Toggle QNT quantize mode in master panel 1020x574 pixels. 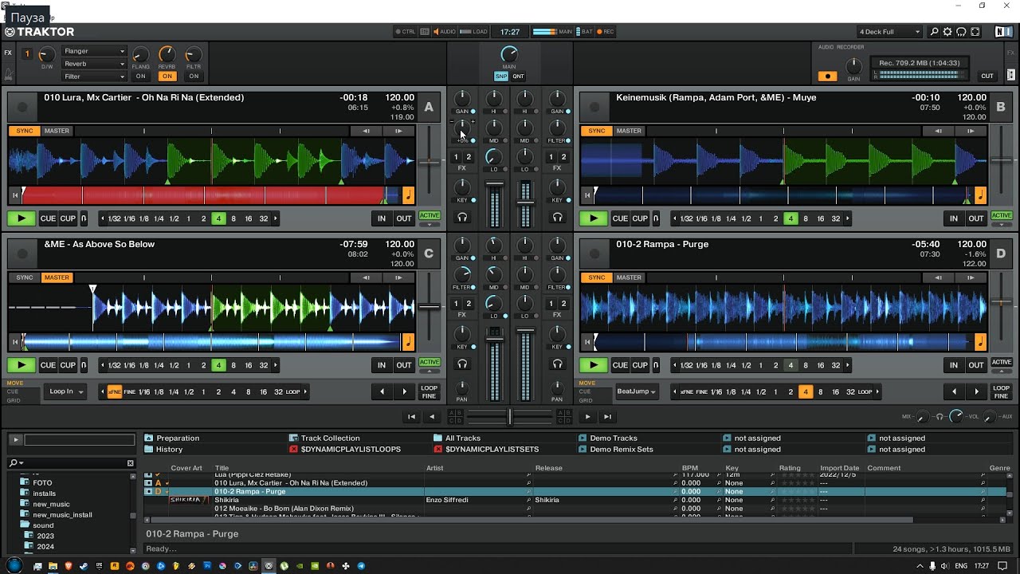point(518,77)
